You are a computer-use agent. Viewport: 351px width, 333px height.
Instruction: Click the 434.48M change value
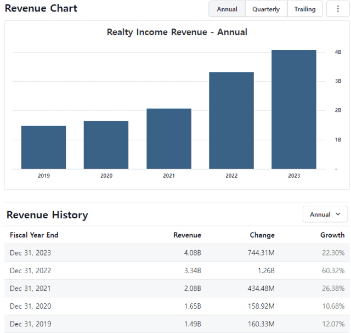261,288
